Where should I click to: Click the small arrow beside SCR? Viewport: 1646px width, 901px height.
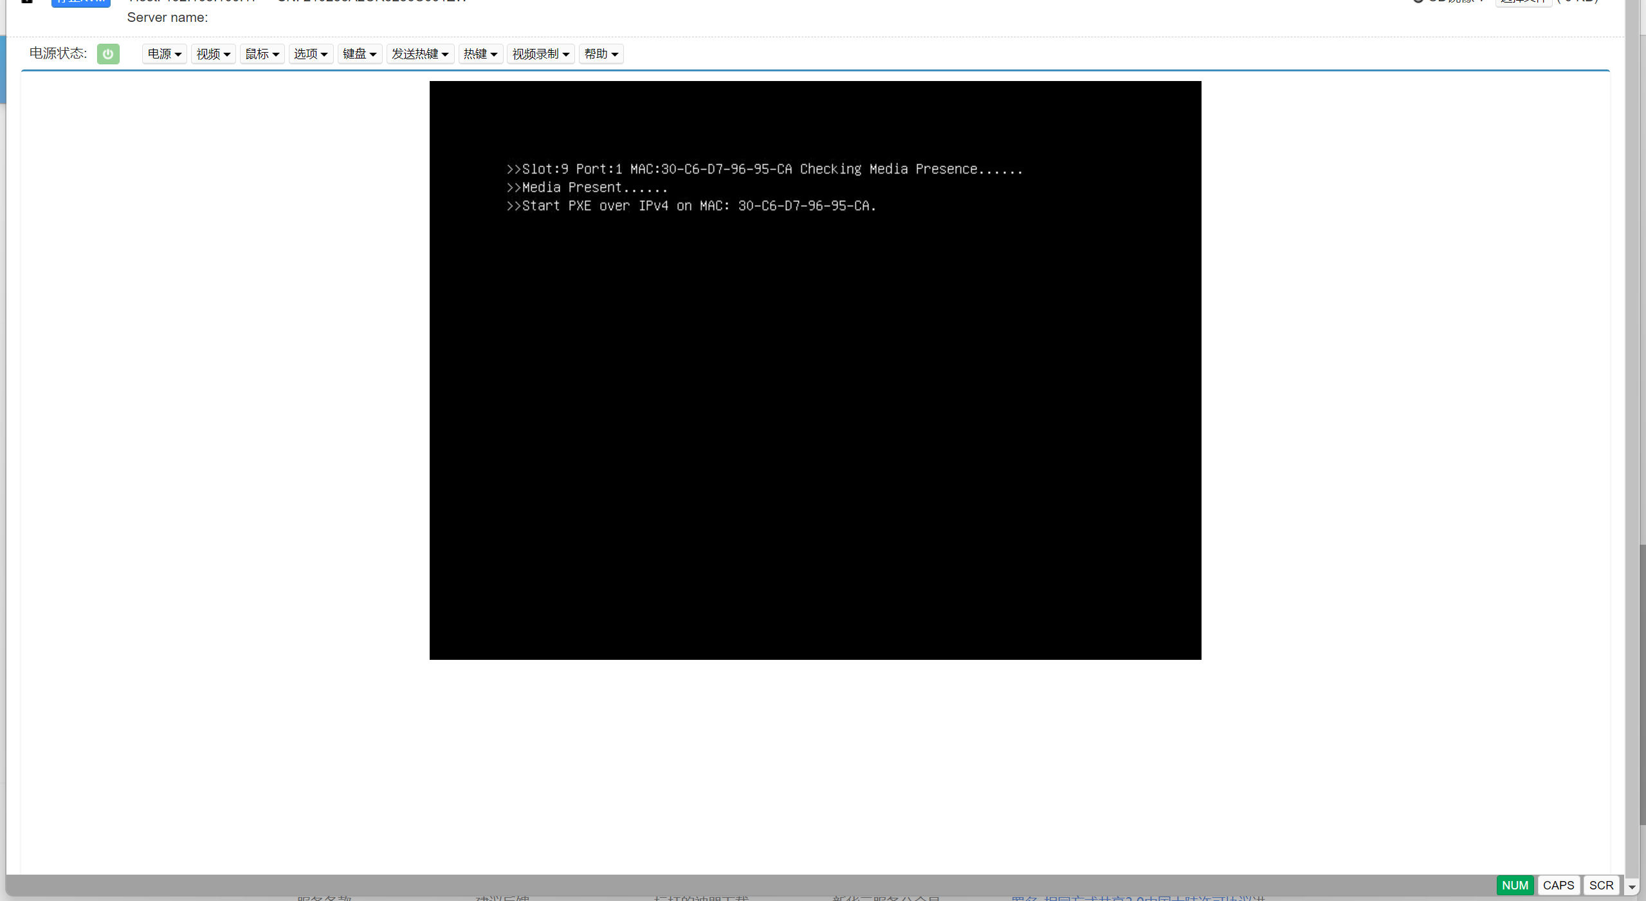pyautogui.click(x=1632, y=887)
